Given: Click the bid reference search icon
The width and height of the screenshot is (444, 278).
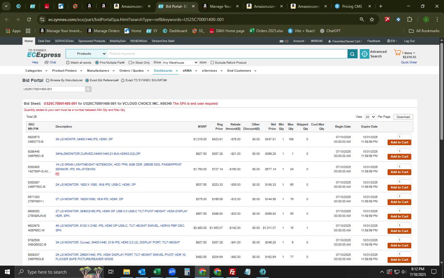Looking at the screenshot, I should coord(88,89).
